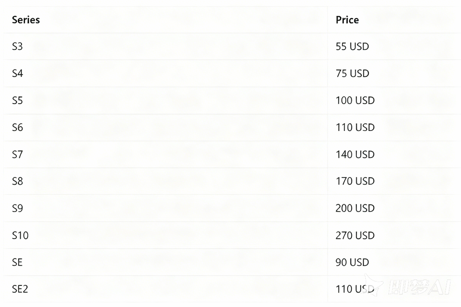Select the S9 series cell

tap(17, 208)
